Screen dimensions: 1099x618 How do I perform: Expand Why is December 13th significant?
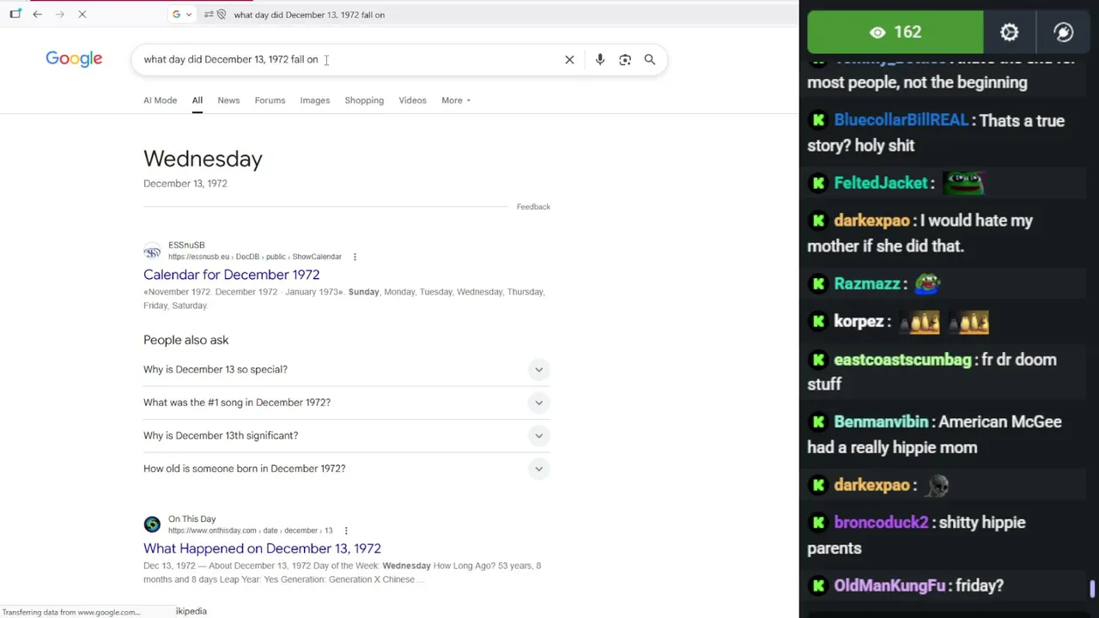point(346,435)
